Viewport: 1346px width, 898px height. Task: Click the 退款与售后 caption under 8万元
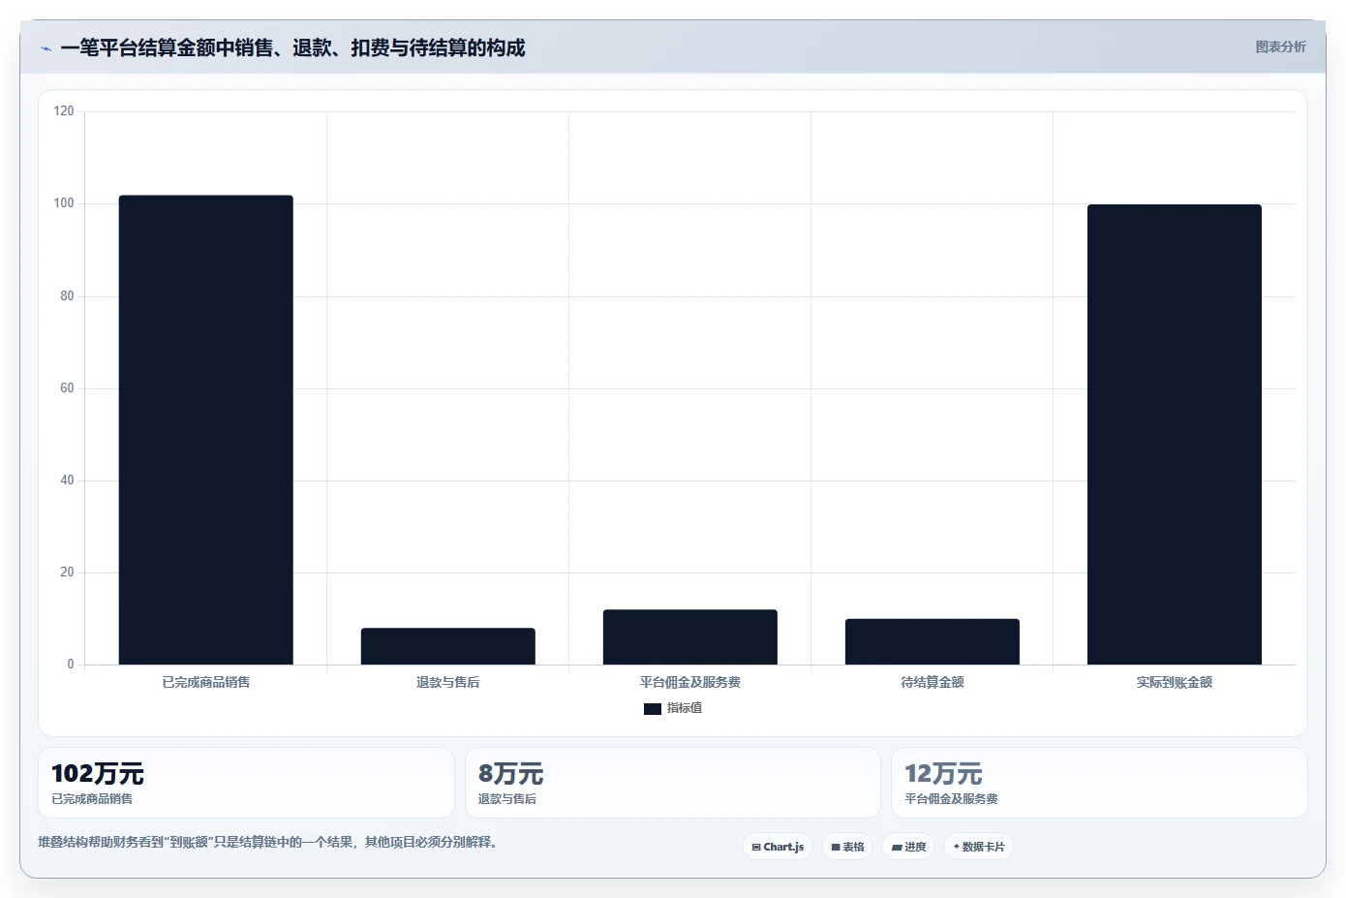(507, 799)
